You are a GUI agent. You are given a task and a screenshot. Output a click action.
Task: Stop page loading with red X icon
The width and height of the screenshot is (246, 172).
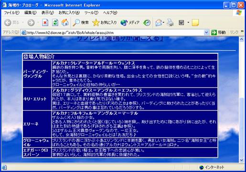(45, 23)
